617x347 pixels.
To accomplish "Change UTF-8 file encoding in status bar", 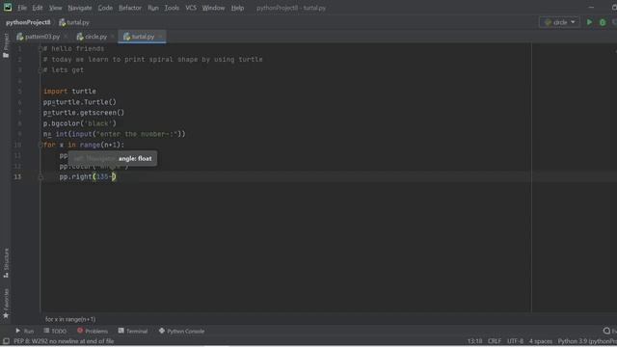I will click(x=515, y=341).
